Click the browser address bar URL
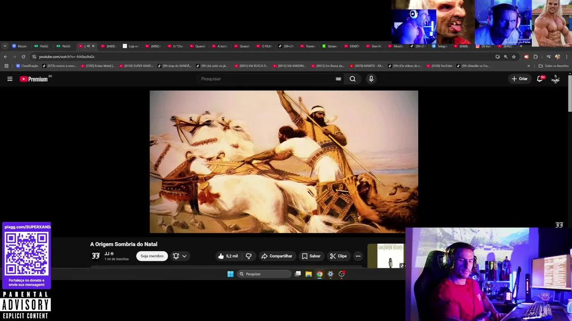 (67, 57)
